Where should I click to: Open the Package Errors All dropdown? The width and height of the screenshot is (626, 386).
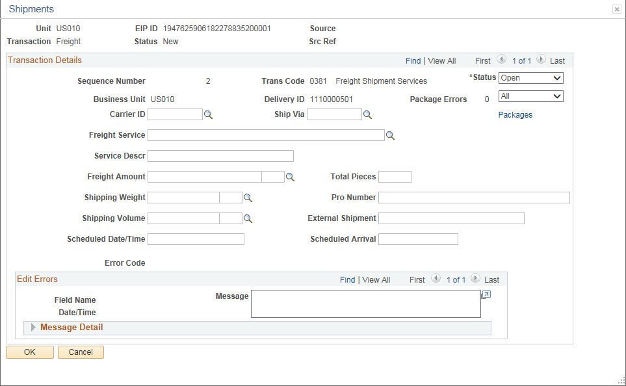530,96
